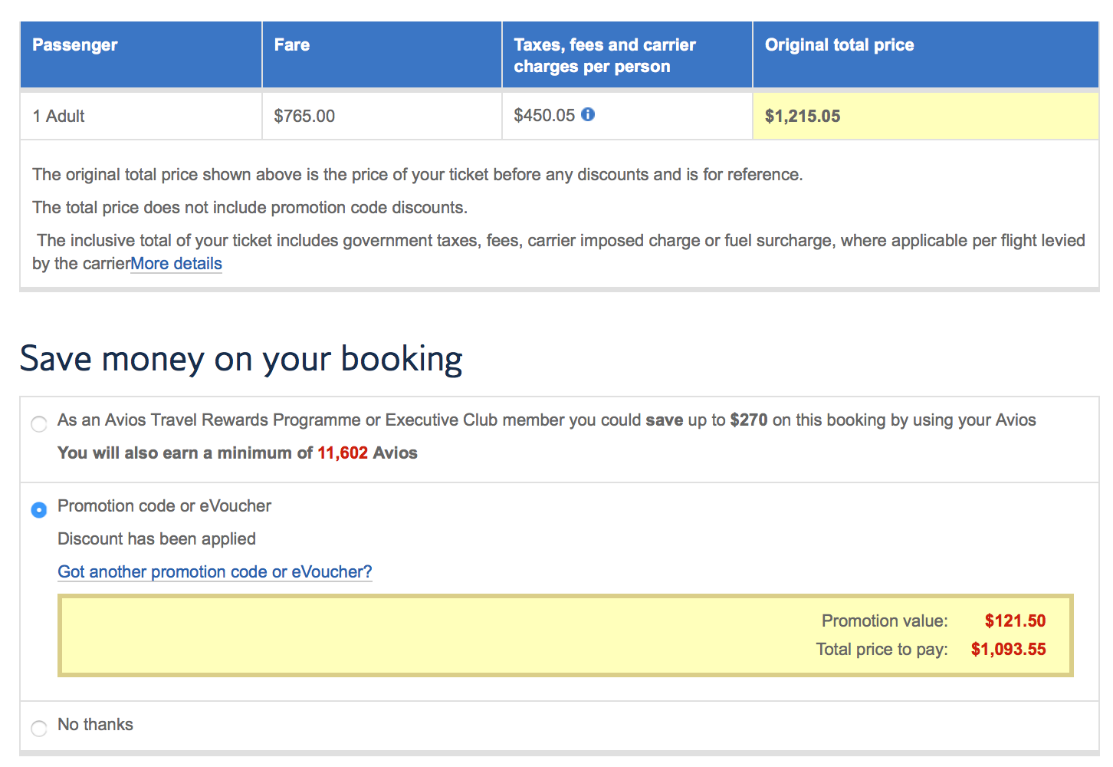
Task: Click the Taxes, fees and carrier charges header
Action: [604, 55]
